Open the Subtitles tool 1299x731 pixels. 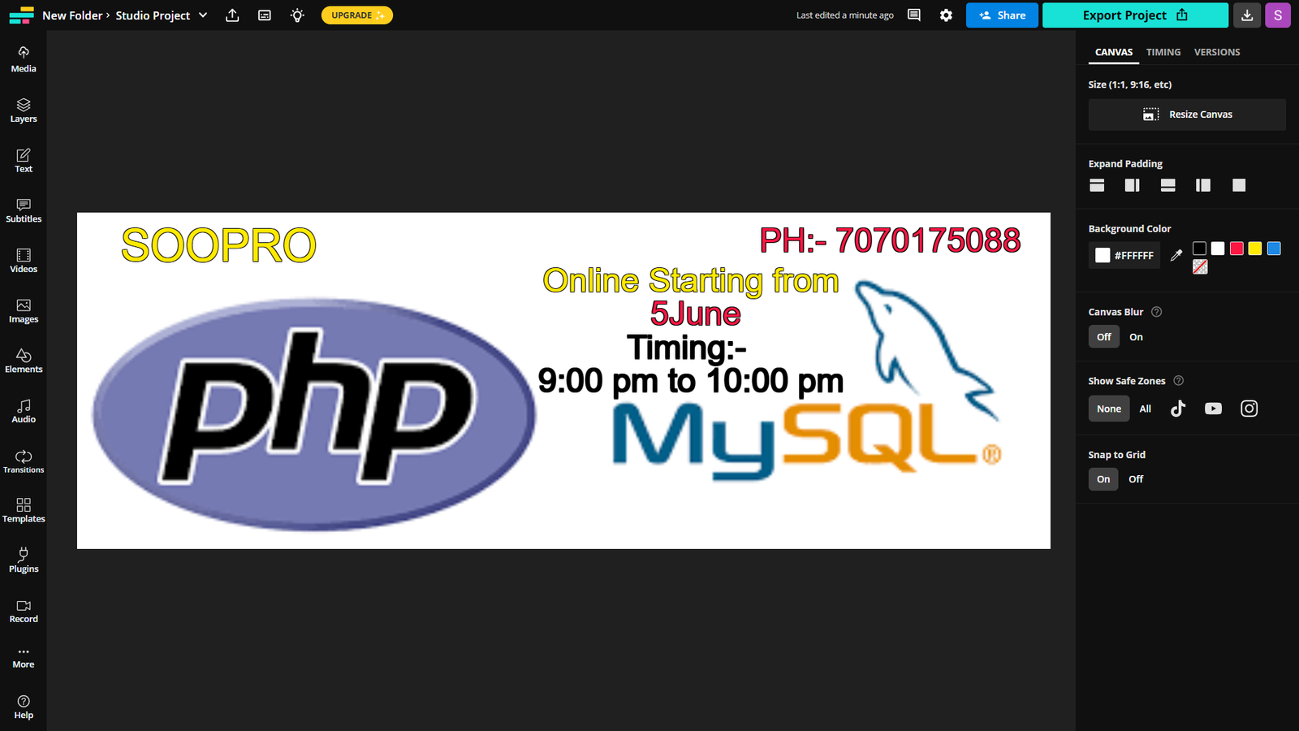(24, 210)
